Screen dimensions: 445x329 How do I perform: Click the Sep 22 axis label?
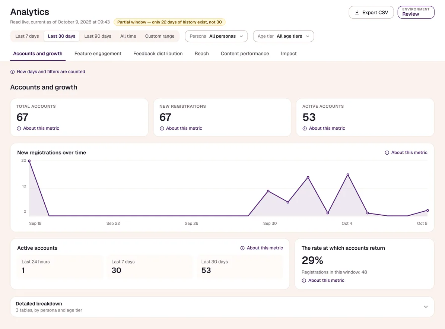(x=113, y=224)
